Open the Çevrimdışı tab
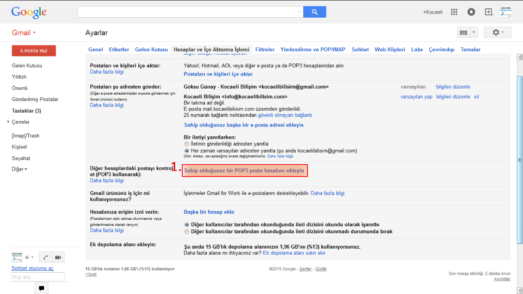Image resolution: width=523 pixels, height=294 pixels. coord(441,50)
